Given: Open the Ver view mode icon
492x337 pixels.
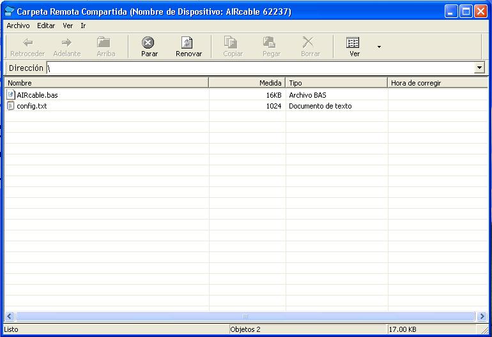Looking at the screenshot, I should click(x=353, y=42).
